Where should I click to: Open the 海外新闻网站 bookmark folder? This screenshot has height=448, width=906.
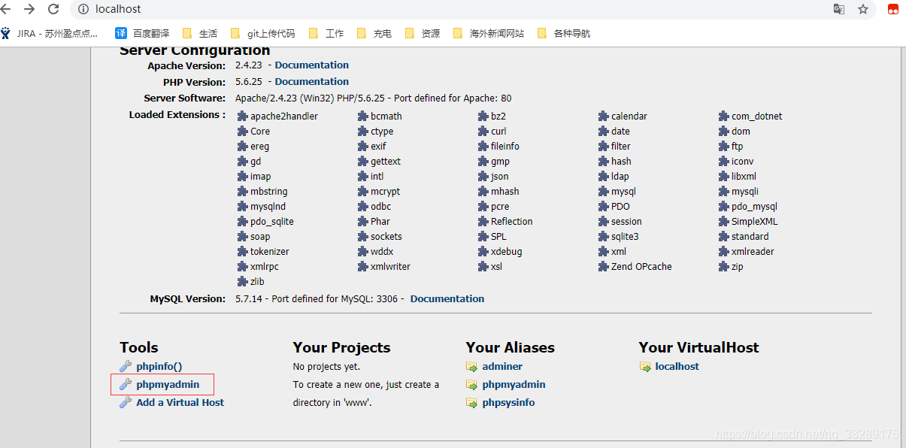click(x=489, y=33)
